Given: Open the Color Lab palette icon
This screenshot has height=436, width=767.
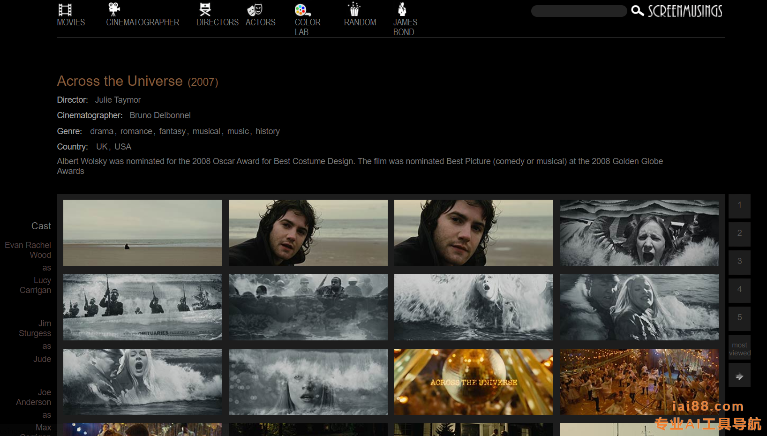Looking at the screenshot, I should pos(302,10).
